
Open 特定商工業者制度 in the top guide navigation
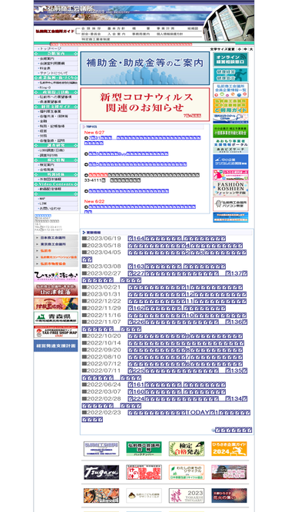95,39
